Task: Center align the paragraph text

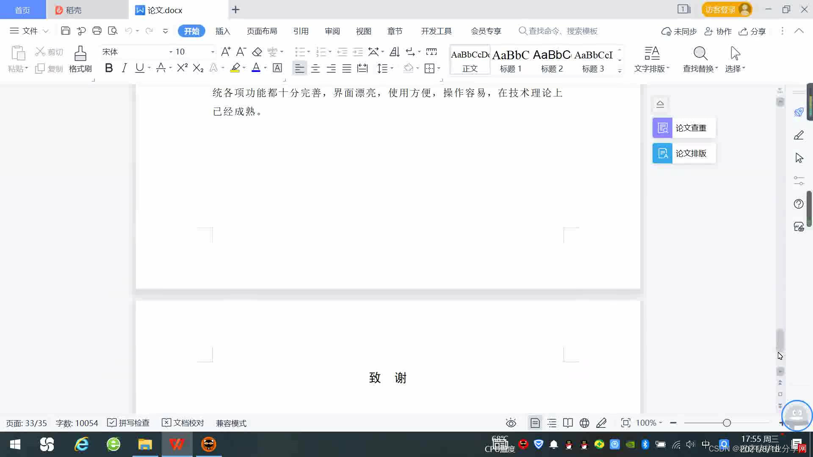Action: coord(315,68)
